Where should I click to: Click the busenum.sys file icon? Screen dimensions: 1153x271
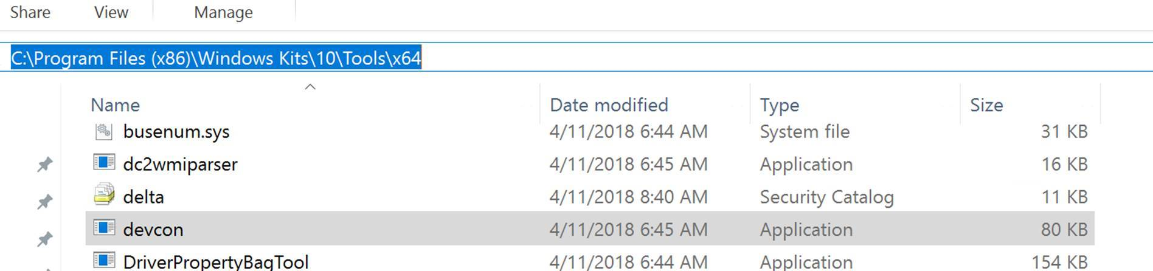pos(104,131)
